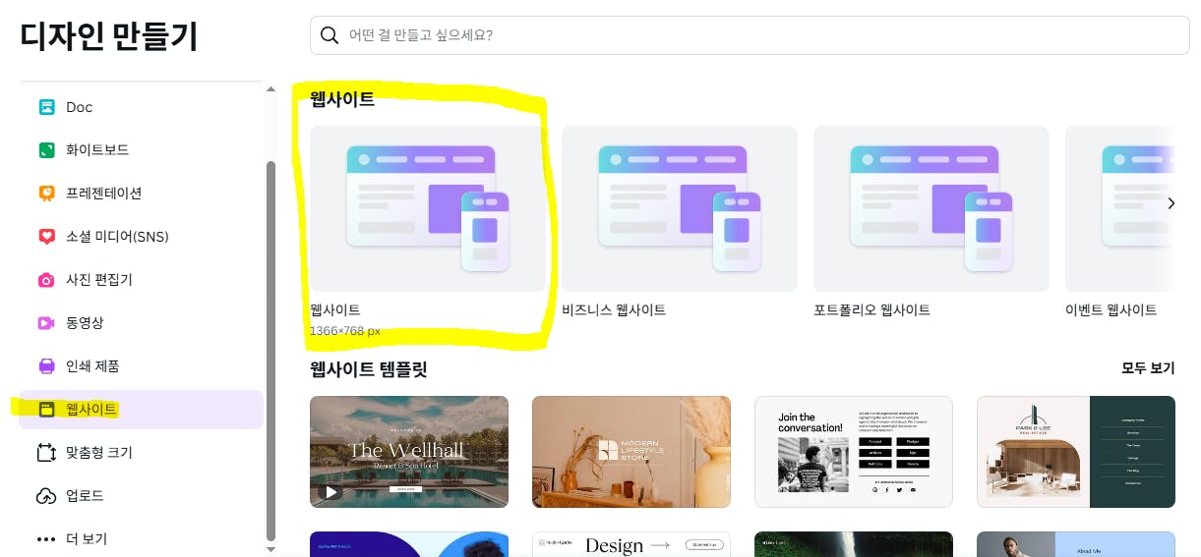Open the Doc category
The image size is (1201, 557).
(141, 107)
